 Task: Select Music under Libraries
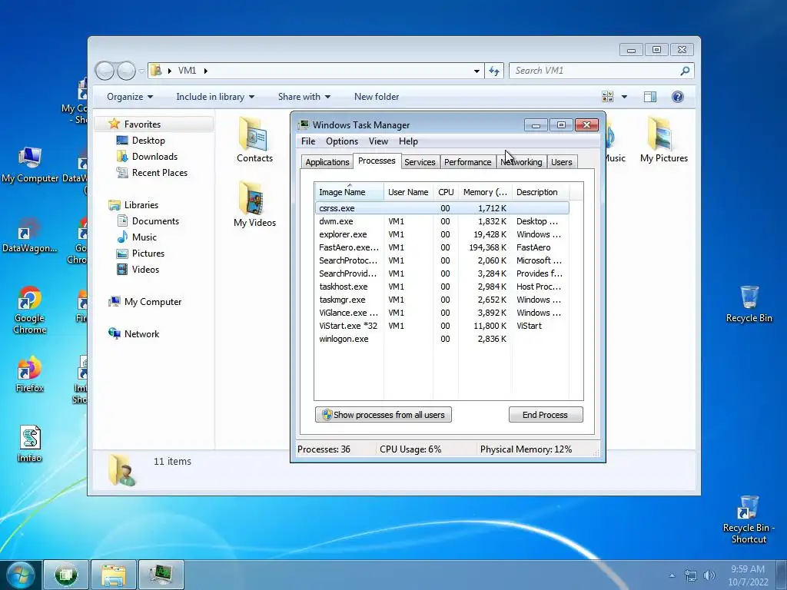tap(144, 237)
